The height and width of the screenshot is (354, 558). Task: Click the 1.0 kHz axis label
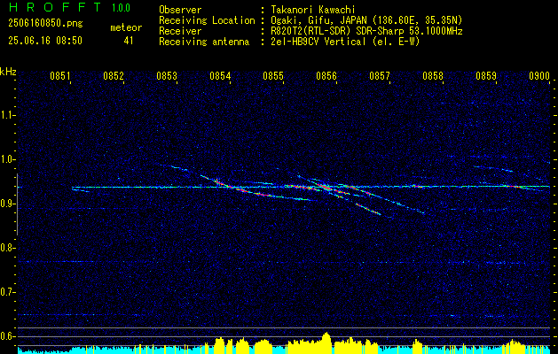[6, 159]
